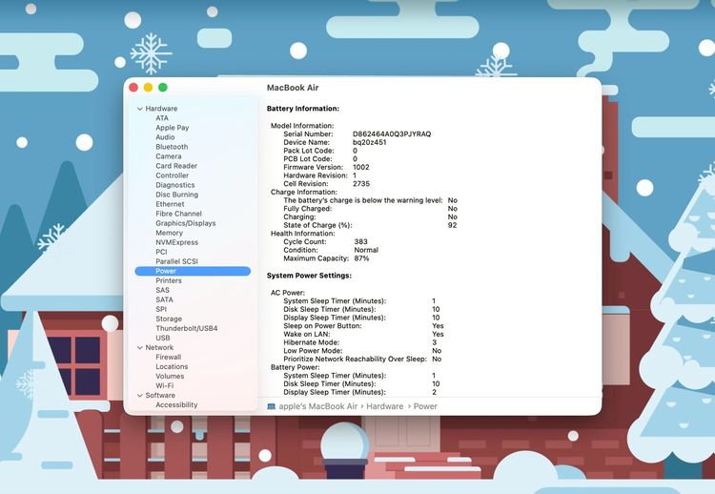Click the Wake on LAN label

click(307, 335)
